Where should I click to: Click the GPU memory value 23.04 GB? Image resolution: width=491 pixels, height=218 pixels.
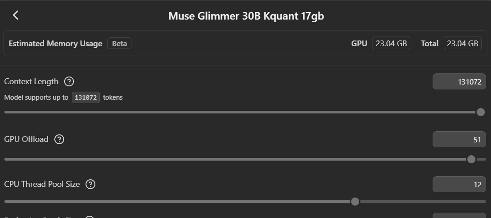(x=391, y=44)
